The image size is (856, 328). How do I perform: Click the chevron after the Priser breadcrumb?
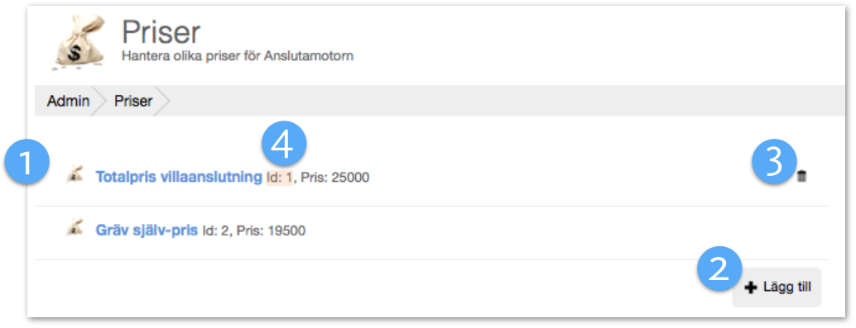[162, 101]
